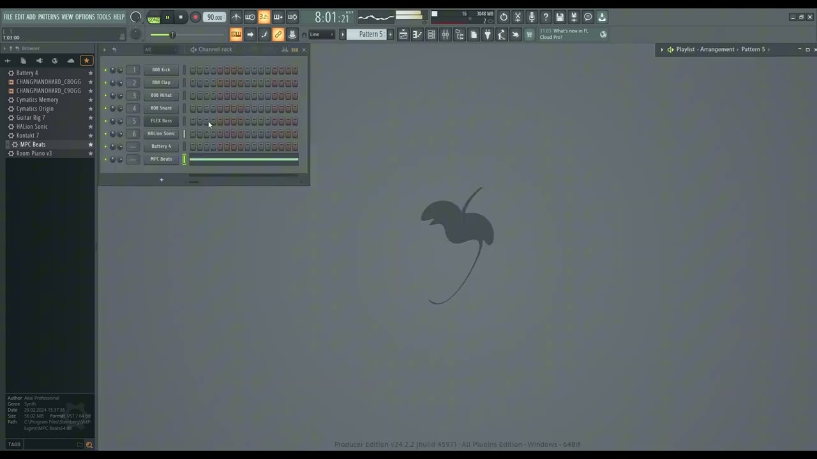Click the scissors audio editor icon
This screenshot has height=459, width=817.
518,17
